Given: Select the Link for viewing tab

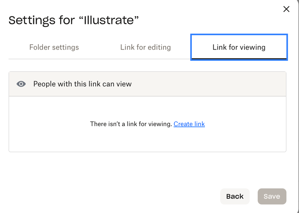Looking at the screenshot, I should pyautogui.click(x=239, y=47).
